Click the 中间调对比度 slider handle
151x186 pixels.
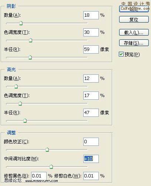(51, 167)
